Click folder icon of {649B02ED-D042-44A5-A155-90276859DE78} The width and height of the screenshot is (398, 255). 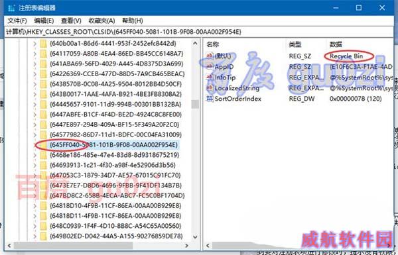tap(44, 236)
